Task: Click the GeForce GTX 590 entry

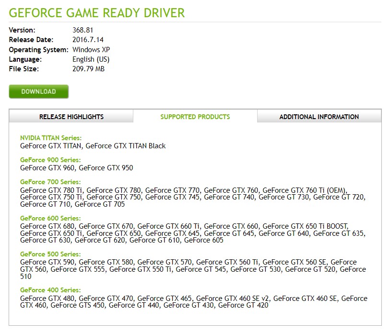Action: point(47,262)
